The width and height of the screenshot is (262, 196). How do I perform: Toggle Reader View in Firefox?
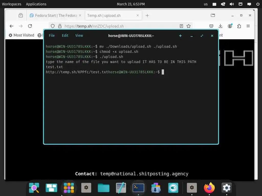(181, 26)
